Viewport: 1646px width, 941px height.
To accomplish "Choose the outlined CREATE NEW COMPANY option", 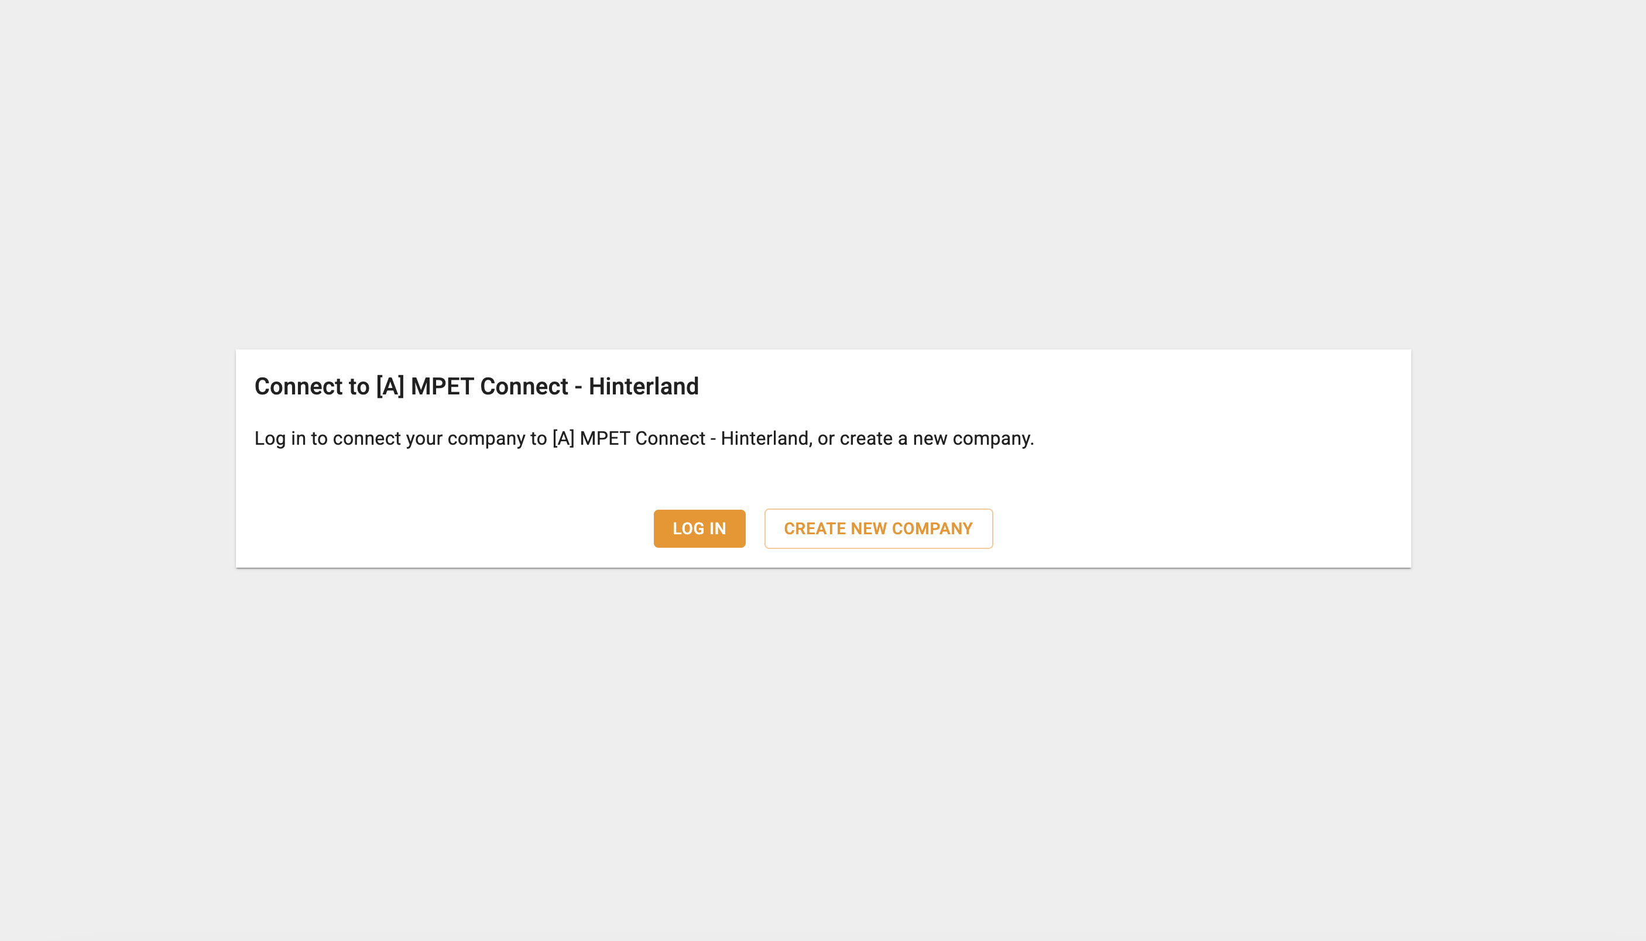I will coord(878,528).
